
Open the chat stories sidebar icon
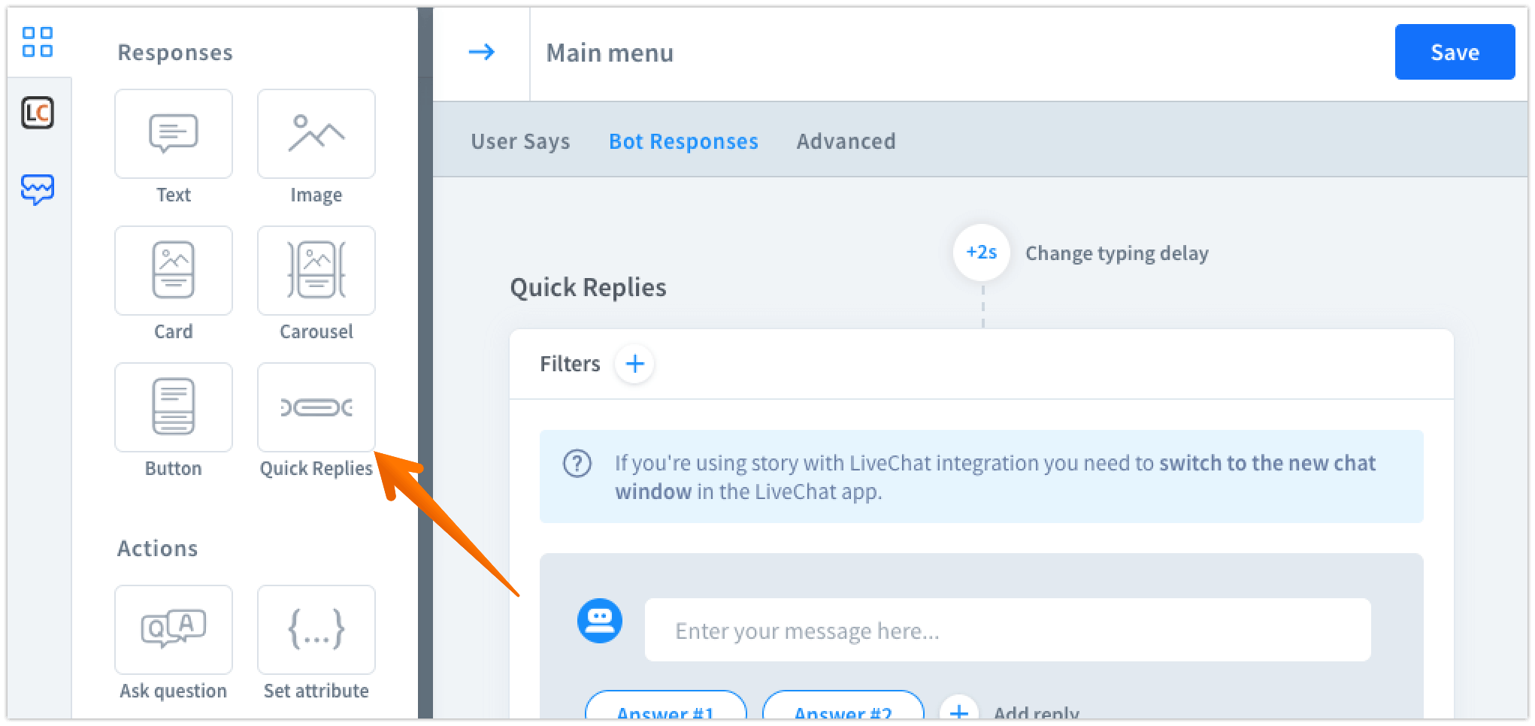pyautogui.click(x=38, y=189)
